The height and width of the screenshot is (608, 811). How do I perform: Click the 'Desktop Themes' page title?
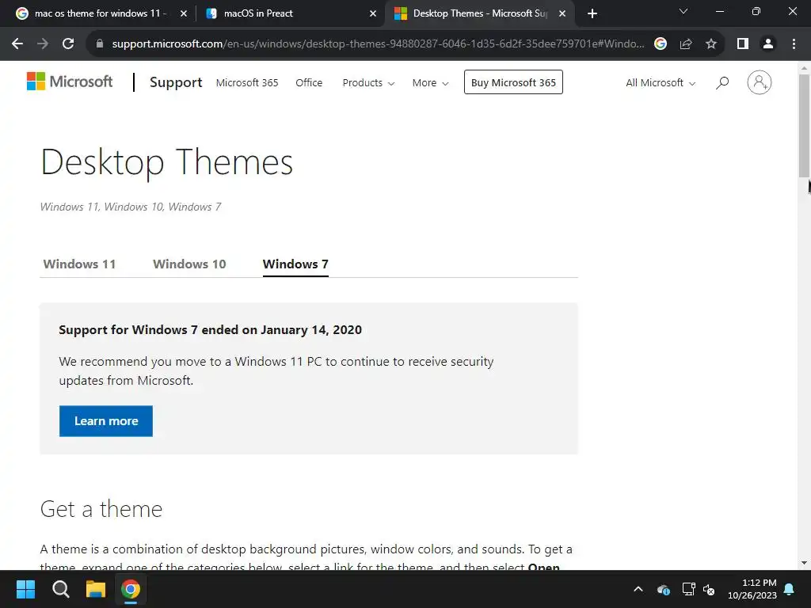tap(166, 162)
